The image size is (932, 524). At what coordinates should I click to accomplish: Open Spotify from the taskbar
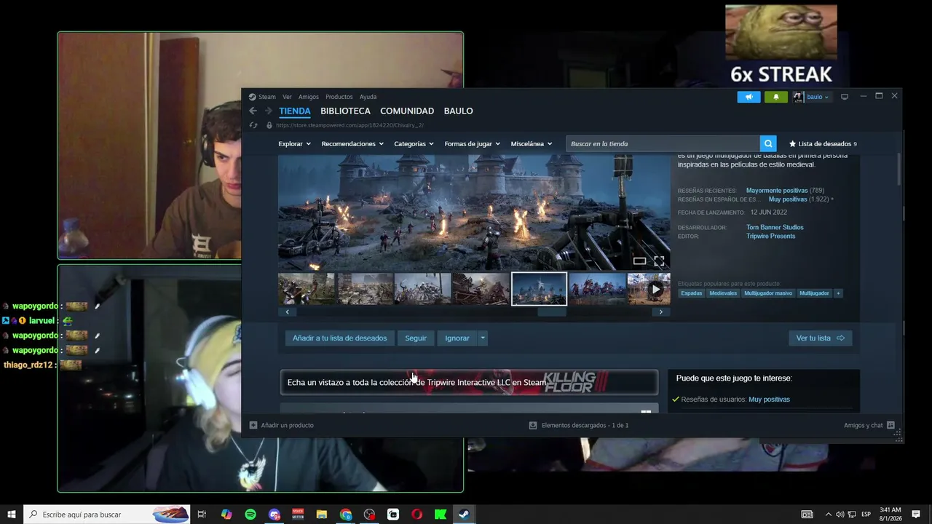[x=250, y=515]
